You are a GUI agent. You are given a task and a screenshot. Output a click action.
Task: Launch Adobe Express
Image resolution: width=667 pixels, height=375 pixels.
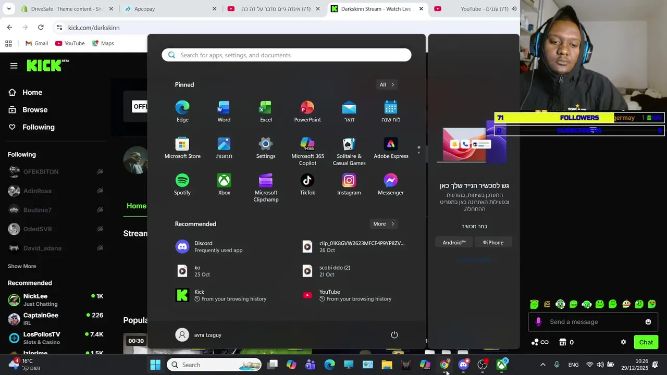(x=391, y=148)
